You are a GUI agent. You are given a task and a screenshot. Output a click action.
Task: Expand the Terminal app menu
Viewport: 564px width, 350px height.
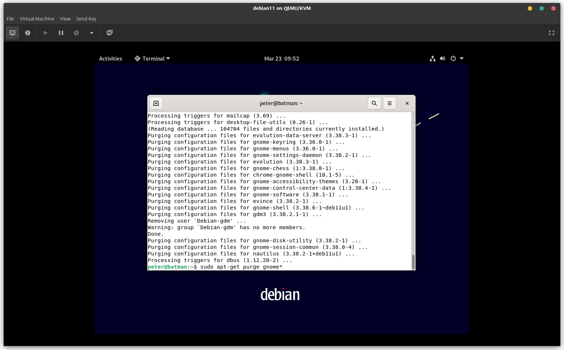152,59
